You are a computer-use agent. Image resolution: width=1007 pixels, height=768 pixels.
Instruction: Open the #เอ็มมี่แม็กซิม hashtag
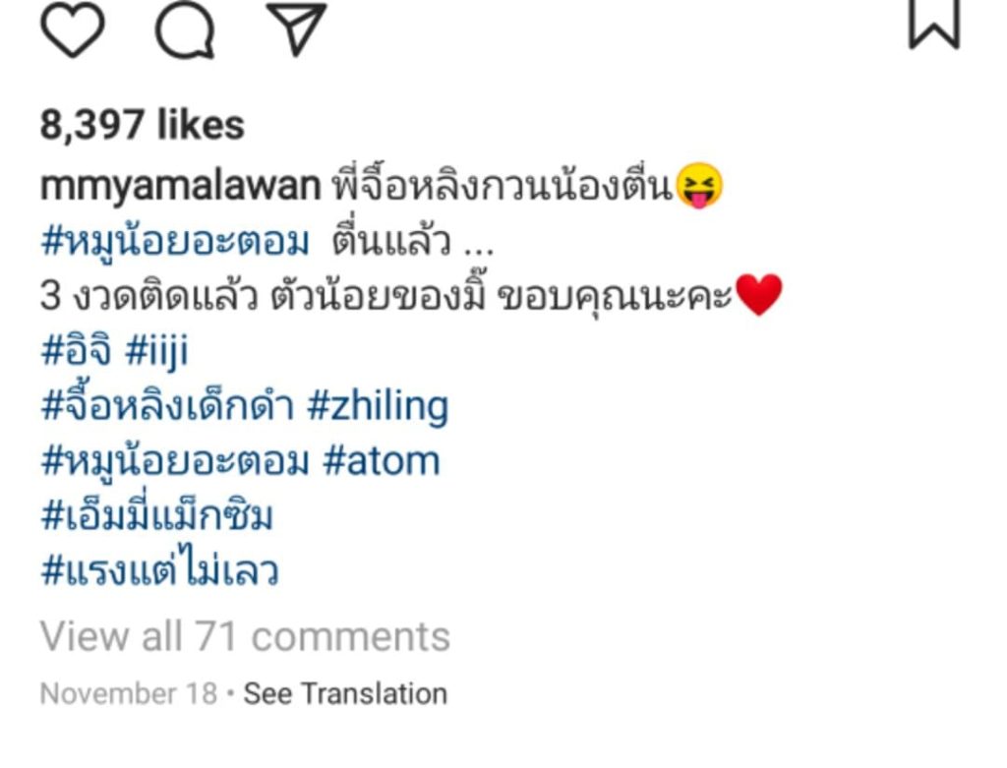pyautogui.click(x=156, y=515)
